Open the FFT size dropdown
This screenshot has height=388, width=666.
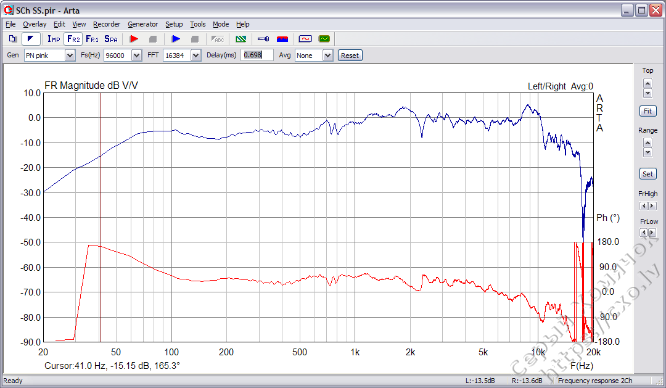click(x=195, y=56)
